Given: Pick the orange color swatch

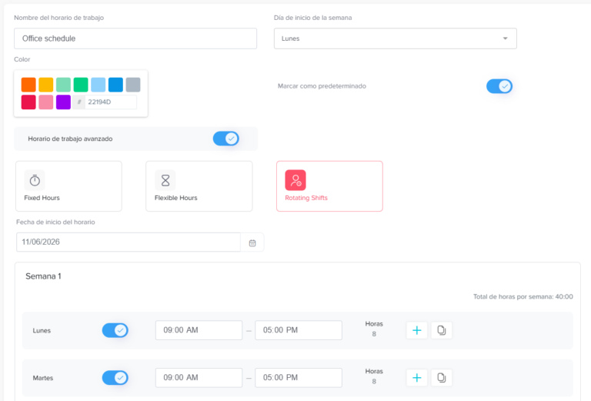Looking at the screenshot, I should 28,85.
